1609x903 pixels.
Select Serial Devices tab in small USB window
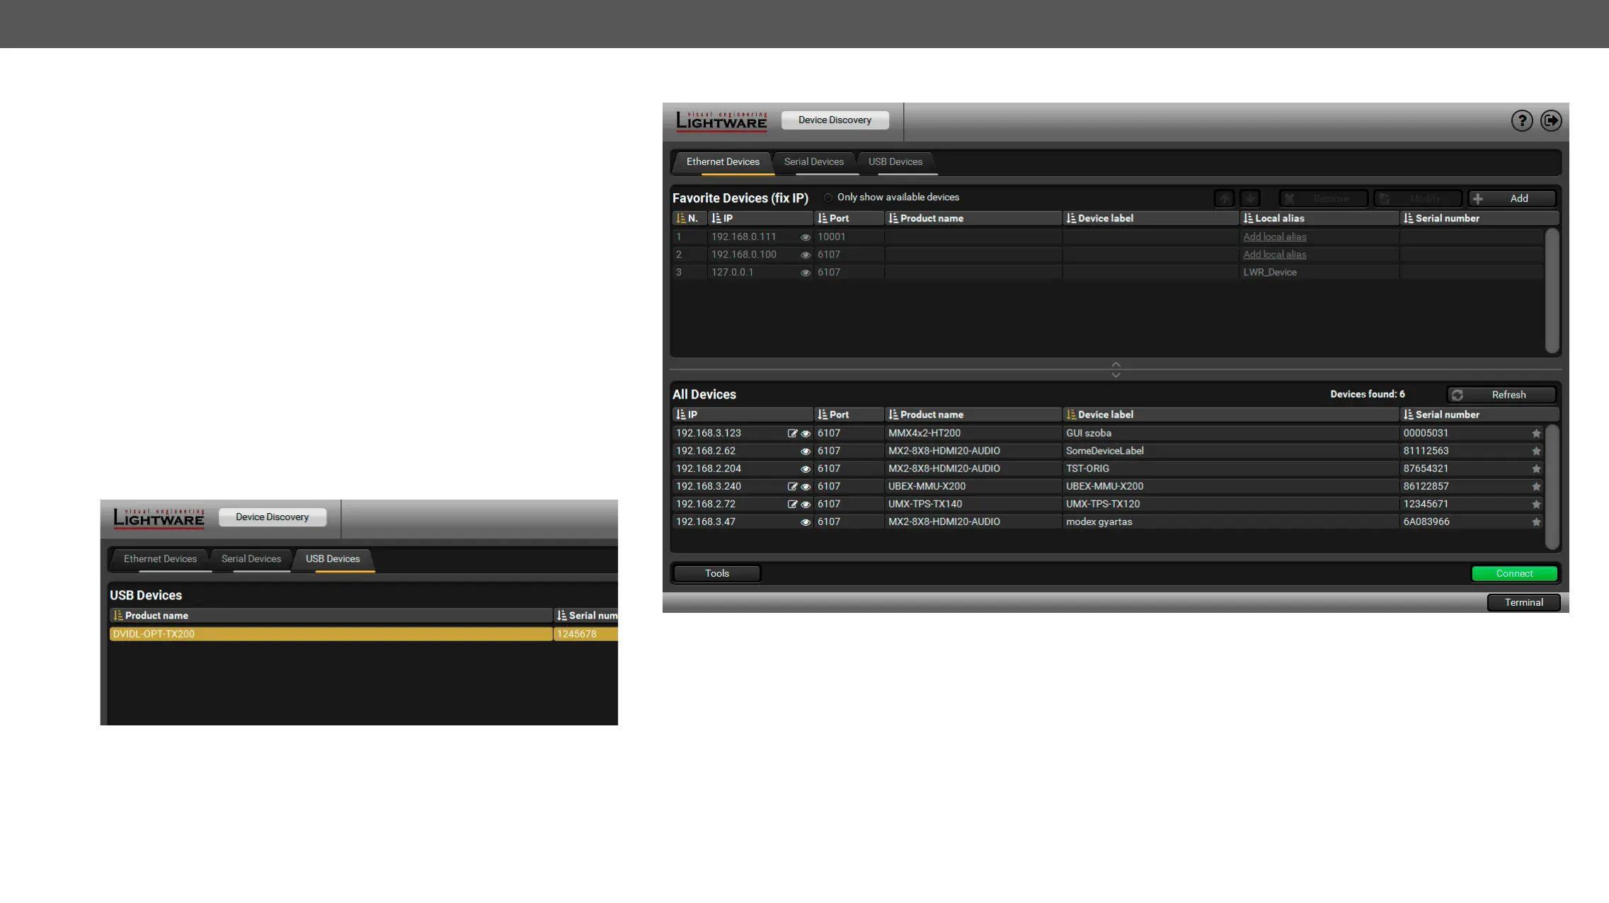click(x=251, y=559)
